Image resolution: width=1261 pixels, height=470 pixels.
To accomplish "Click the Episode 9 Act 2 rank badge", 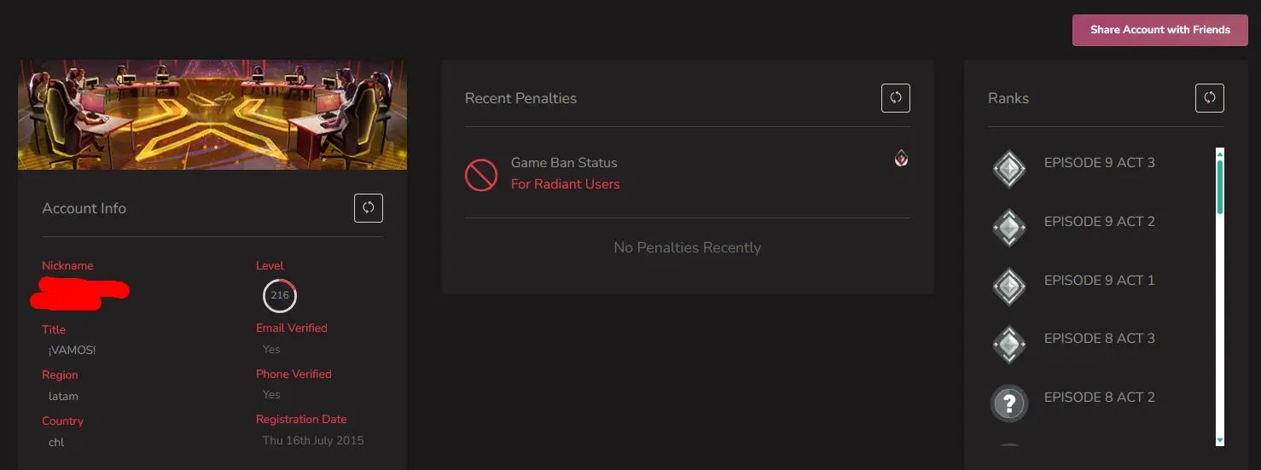I will tap(1008, 228).
